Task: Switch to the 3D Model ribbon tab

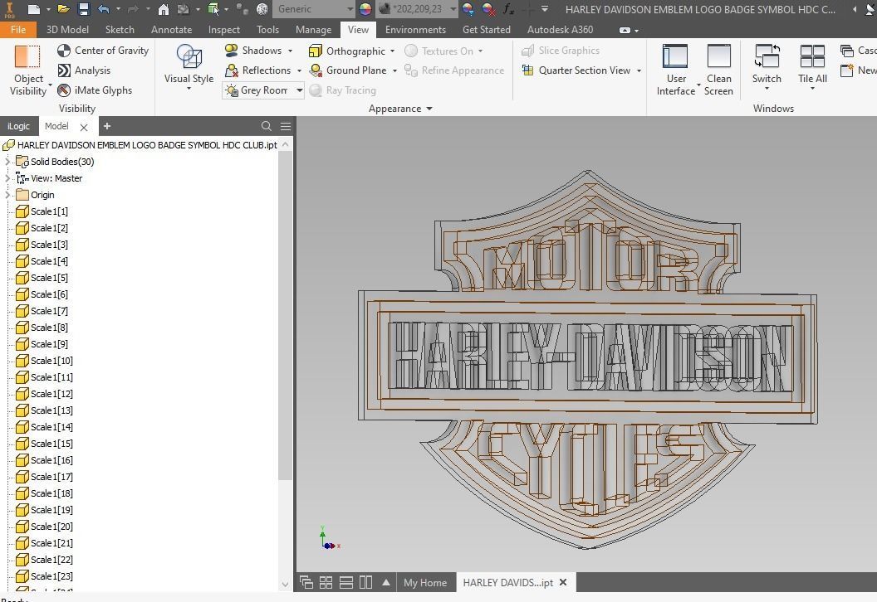Action: pos(67,30)
